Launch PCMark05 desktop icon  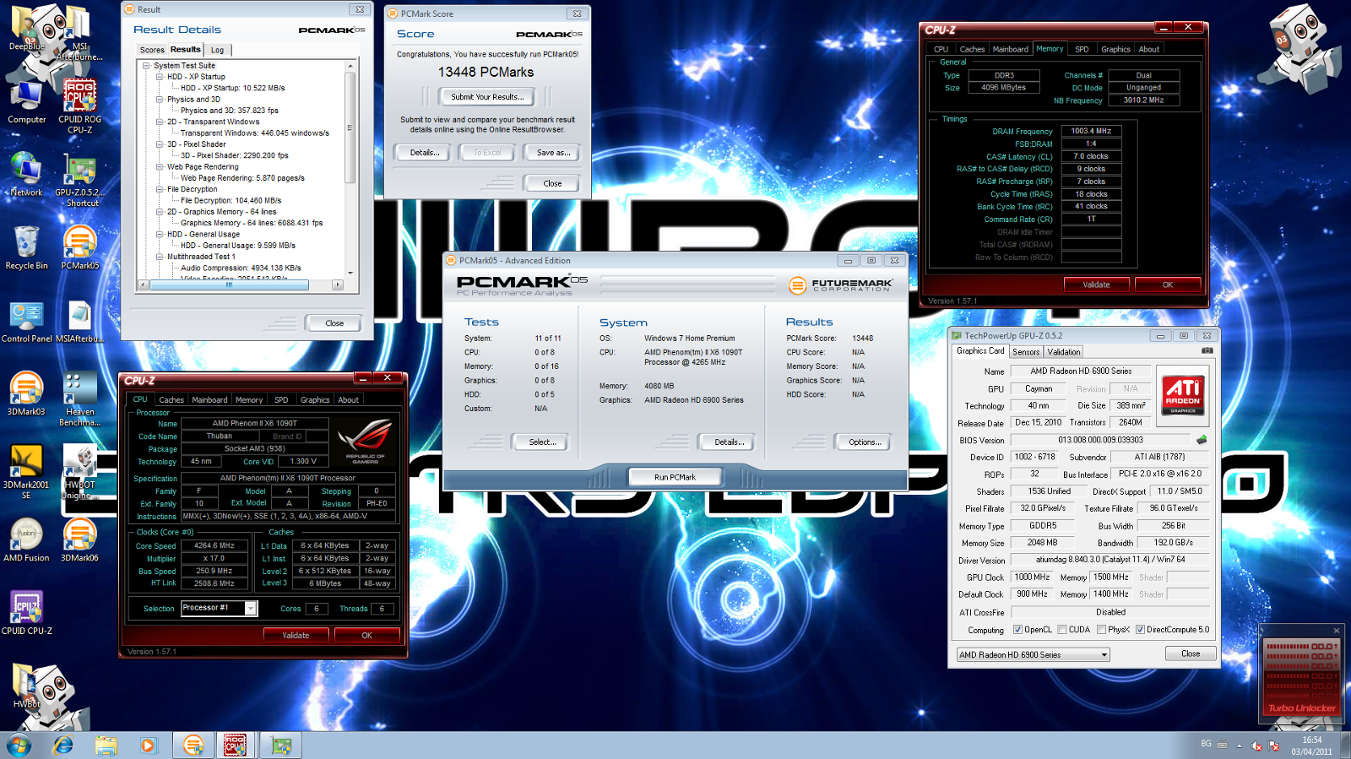[x=79, y=247]
